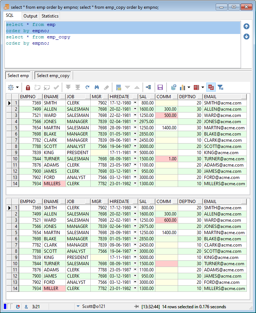Click inside the SQL editor text area
Screen dimensions: 256x313
point(123,45)
